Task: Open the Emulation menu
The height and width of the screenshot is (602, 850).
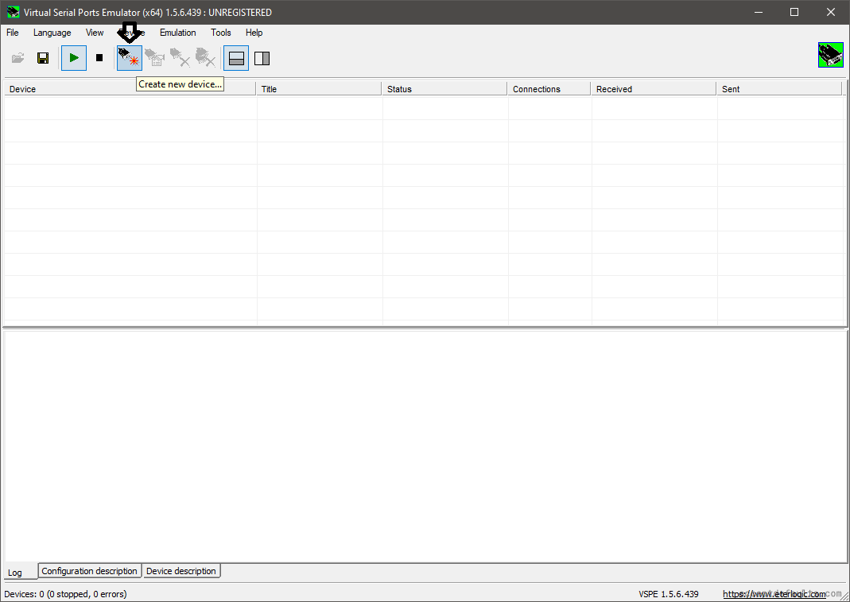Action: point(177,33)
